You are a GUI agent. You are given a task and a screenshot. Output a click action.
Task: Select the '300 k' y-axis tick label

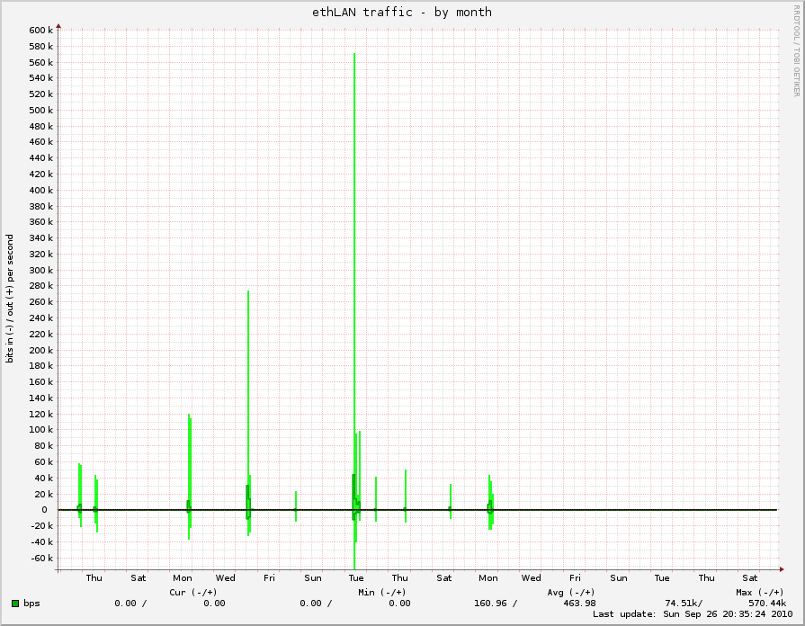41,270
